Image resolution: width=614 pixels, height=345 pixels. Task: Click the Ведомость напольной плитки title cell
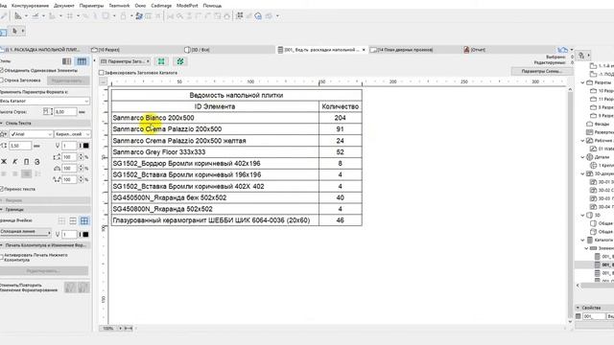click(x=237, y=95)
